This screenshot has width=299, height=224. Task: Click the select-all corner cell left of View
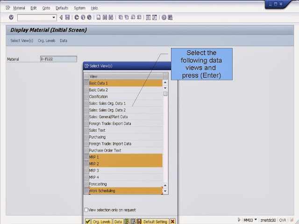click(x=86, y=76)
